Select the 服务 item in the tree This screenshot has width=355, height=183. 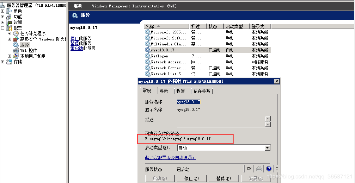click(x=24, y=45)
